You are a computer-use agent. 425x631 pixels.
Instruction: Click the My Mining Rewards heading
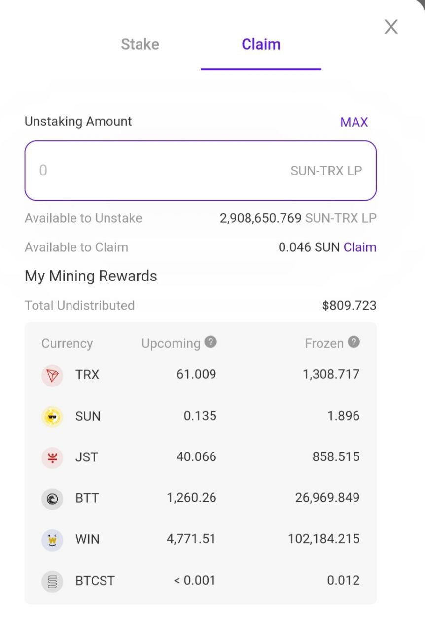[x=91, y=276]
